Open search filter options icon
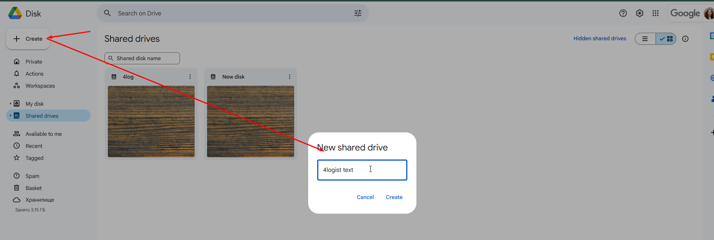Image resolution: width=714 pixels, height=240 pixels. [358, 13]
